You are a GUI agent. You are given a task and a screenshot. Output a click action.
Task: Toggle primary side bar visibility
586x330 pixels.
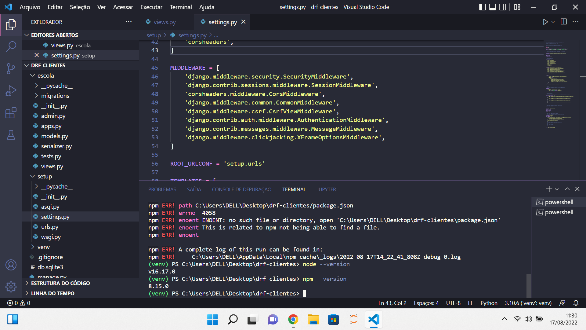click(x=482, y=7)
